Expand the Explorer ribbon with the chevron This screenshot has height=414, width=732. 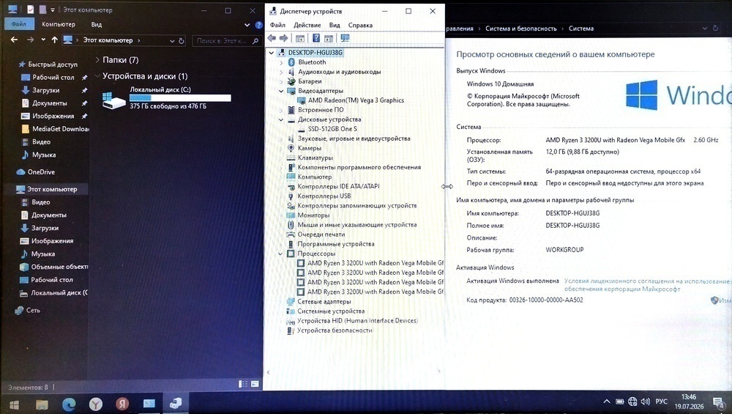point(247,25)
